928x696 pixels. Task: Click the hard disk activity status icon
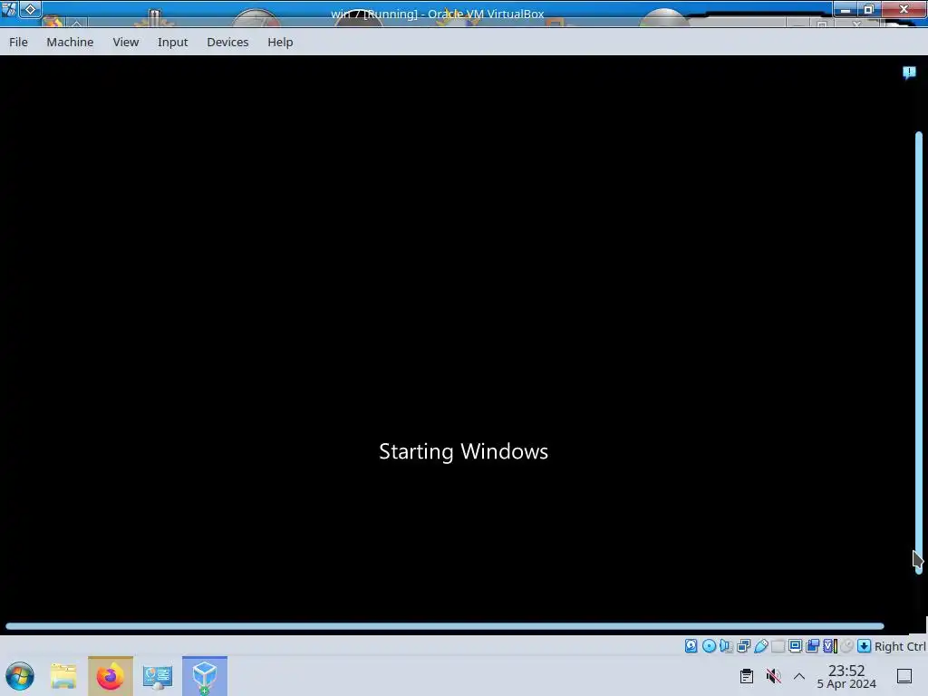click(x=691, y=645)
